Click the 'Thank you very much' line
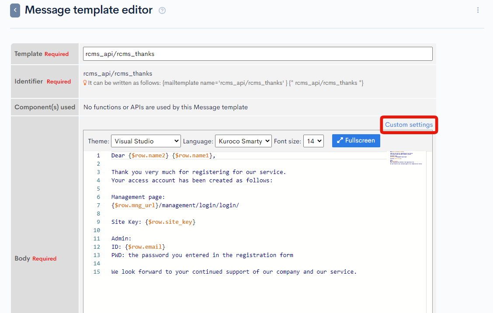The width and height of the screenshot is (493, 313). (198, 172)
